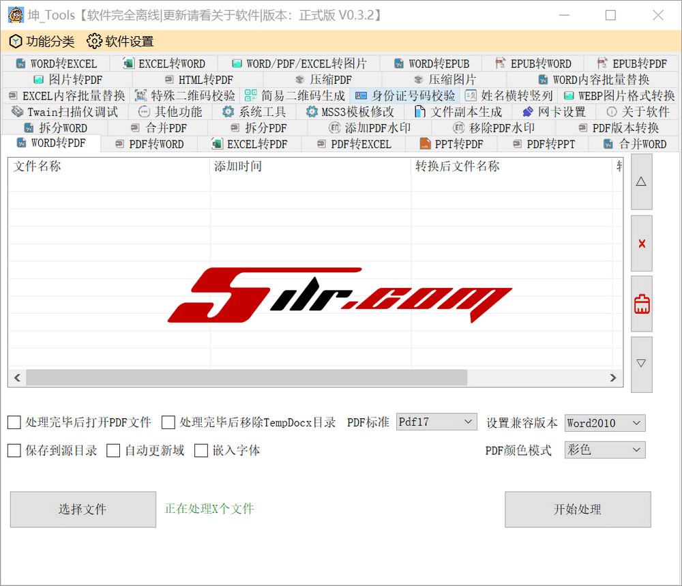Check the 嵌入字体 option

(x=201, y=451)
